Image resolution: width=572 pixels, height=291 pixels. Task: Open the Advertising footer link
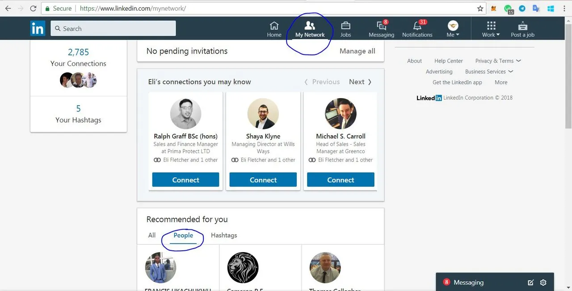coord(439,71)
